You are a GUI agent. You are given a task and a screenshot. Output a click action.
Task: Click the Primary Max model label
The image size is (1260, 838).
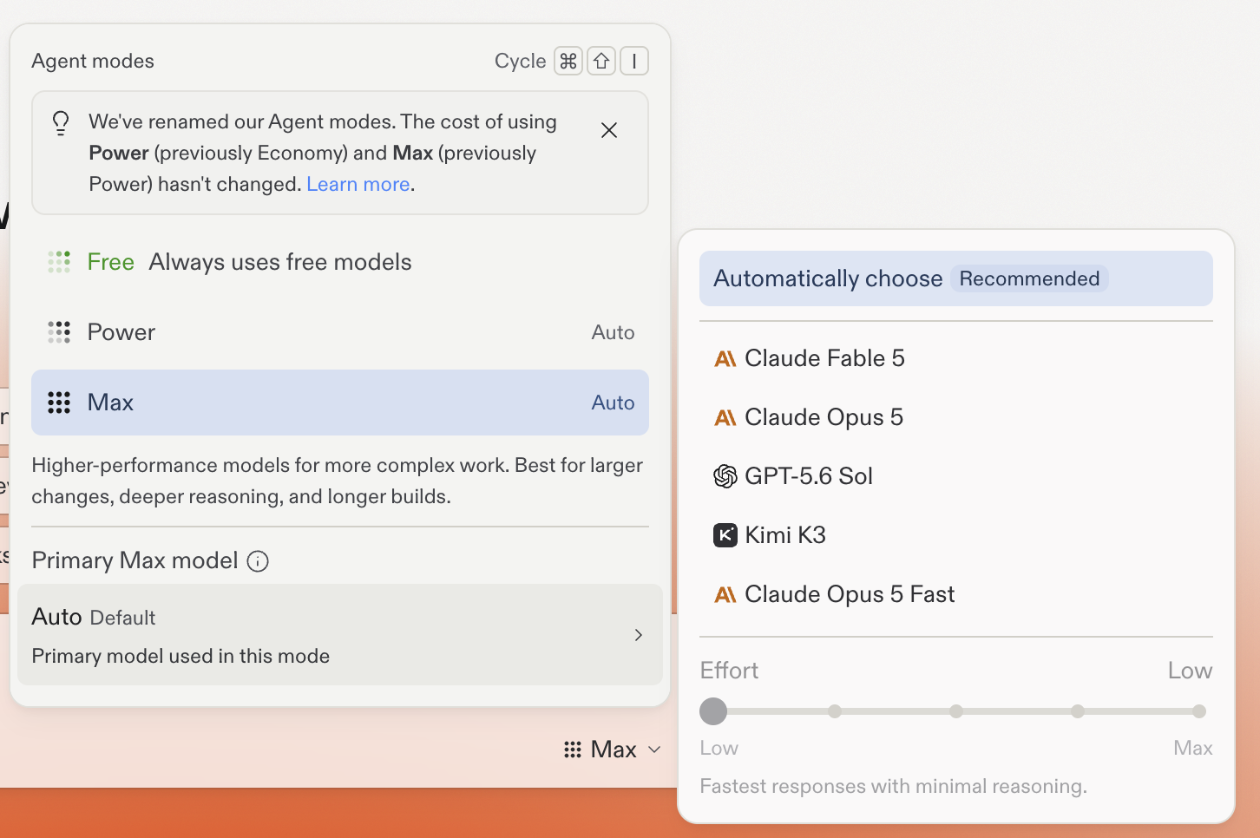[x=135, y=560]
